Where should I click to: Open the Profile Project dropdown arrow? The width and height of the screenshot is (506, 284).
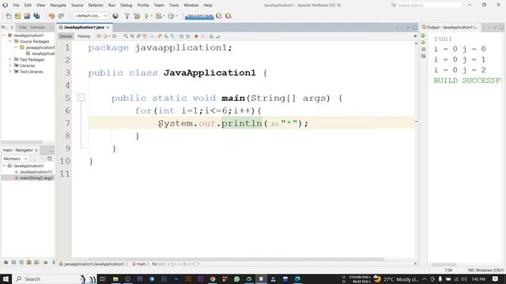pos(176,16)
